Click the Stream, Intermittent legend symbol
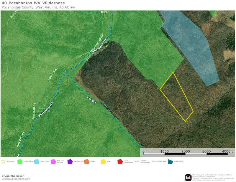Viewport: 236px width, 182px height. pos(137,162)
